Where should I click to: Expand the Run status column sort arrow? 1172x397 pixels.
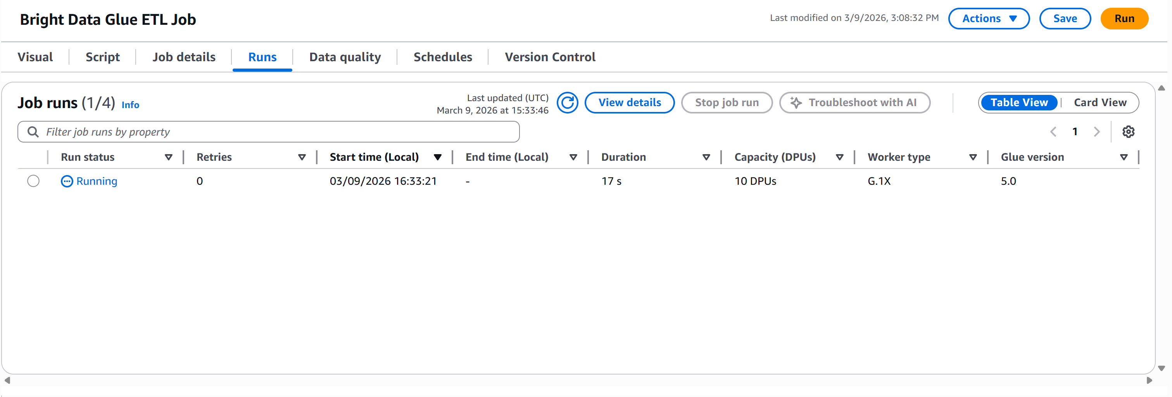tap(168, 157)
